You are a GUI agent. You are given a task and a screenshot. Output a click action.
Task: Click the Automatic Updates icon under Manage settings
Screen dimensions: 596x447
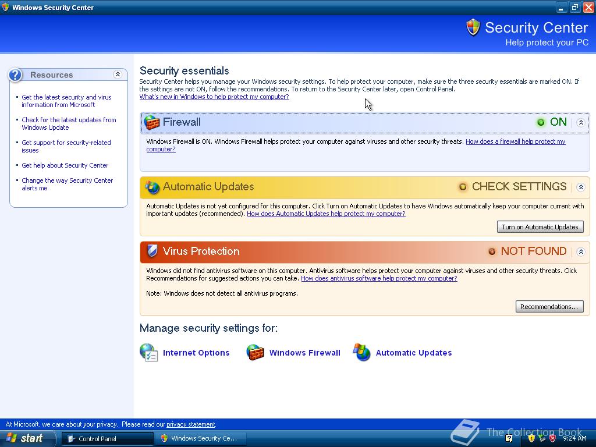pyautogui.click(x=361, y=352)
